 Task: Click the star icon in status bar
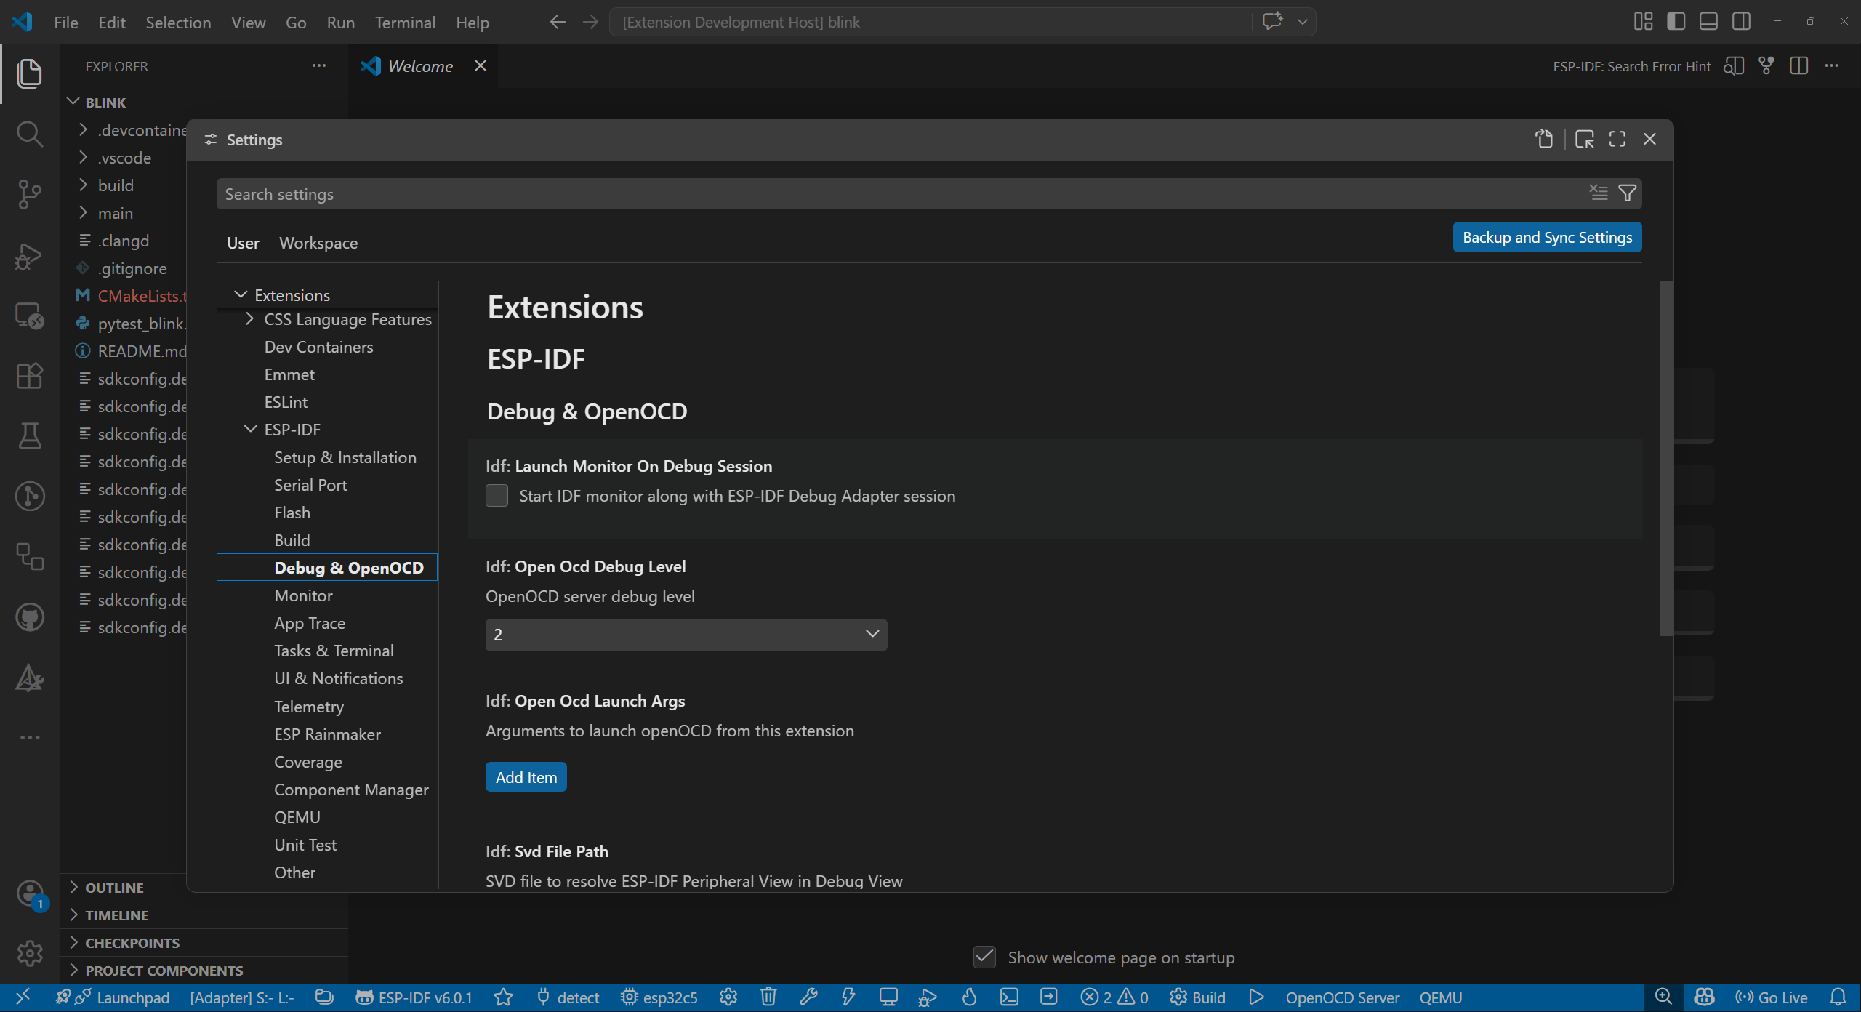coord(503,997)
